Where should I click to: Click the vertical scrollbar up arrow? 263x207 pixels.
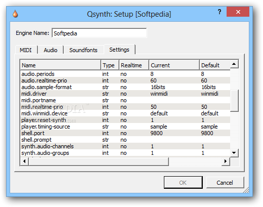[234, 64]
